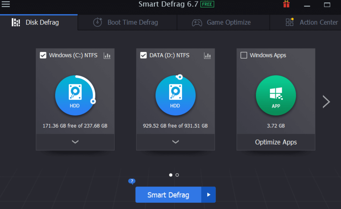
Task: Open the hamburger menu
Action: click(5, 4)
